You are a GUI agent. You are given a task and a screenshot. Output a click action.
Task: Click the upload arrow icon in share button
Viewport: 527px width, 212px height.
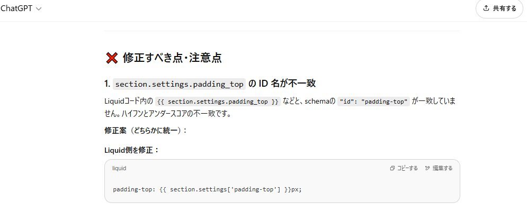486,8
